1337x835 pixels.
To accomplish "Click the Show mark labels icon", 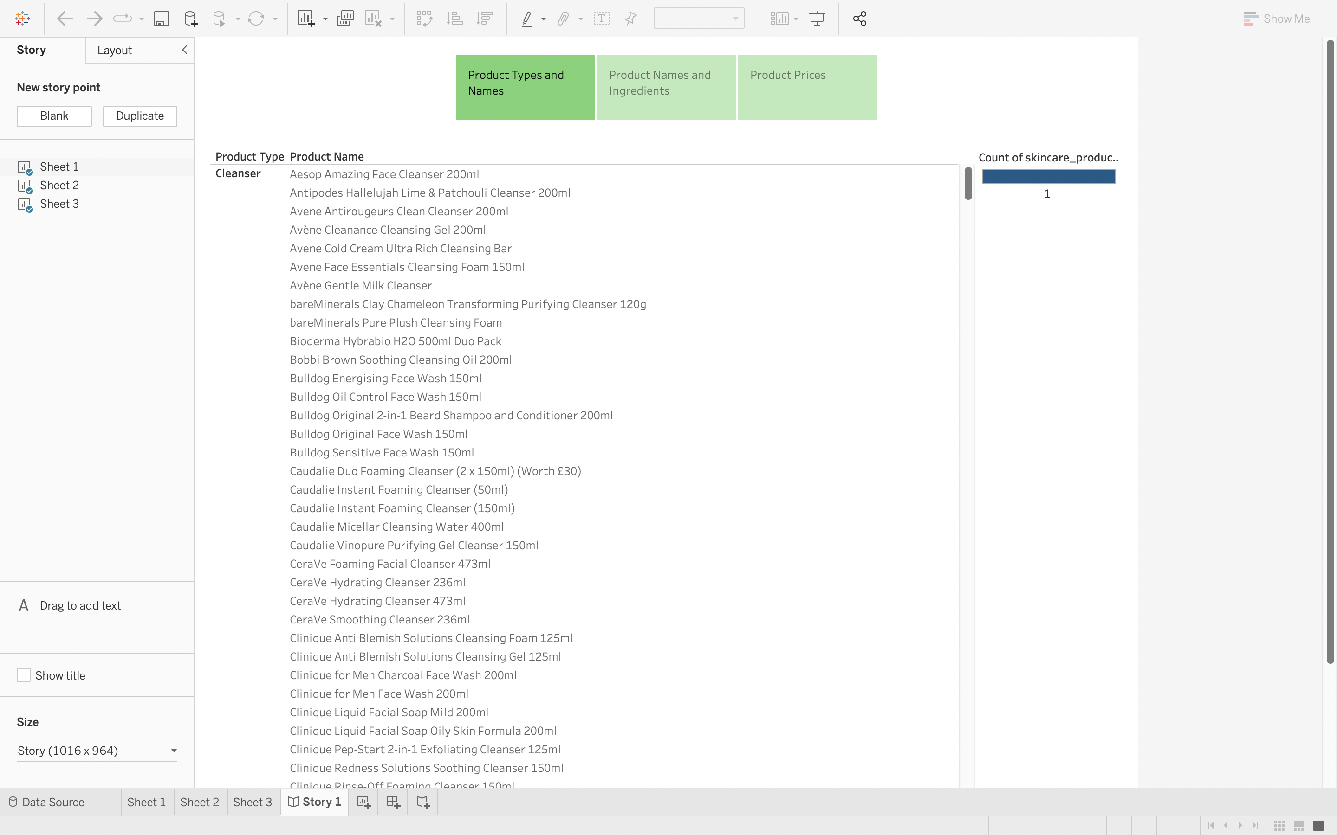I will (x=602, y=19).
